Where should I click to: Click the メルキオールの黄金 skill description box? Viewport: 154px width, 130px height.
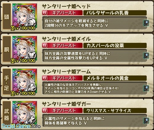tap(95, 88)
